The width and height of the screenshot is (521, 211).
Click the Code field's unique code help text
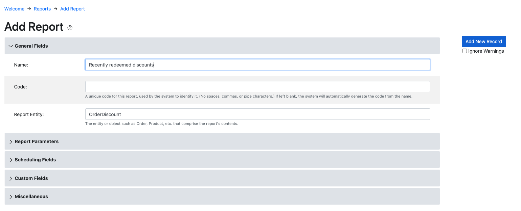[x=249, y=96]
